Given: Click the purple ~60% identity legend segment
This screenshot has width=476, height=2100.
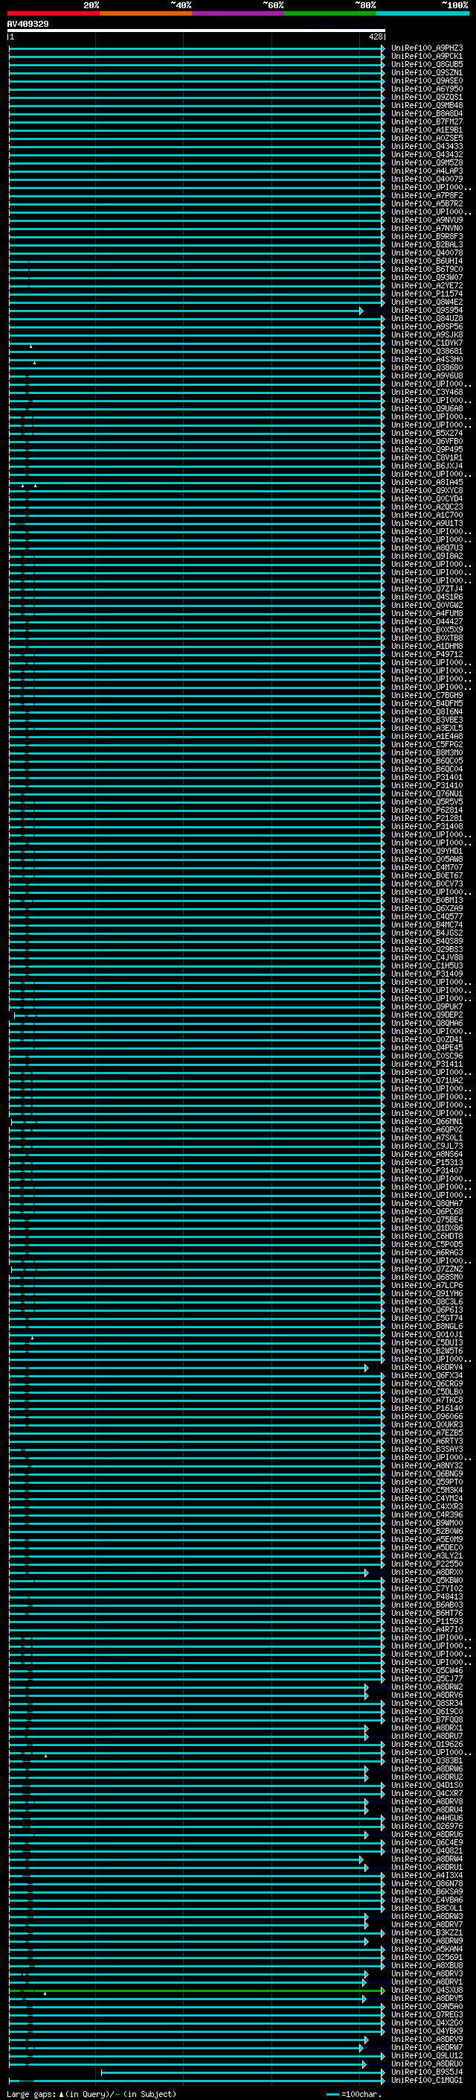Looking at the screenshot, I should coord(237,13).
